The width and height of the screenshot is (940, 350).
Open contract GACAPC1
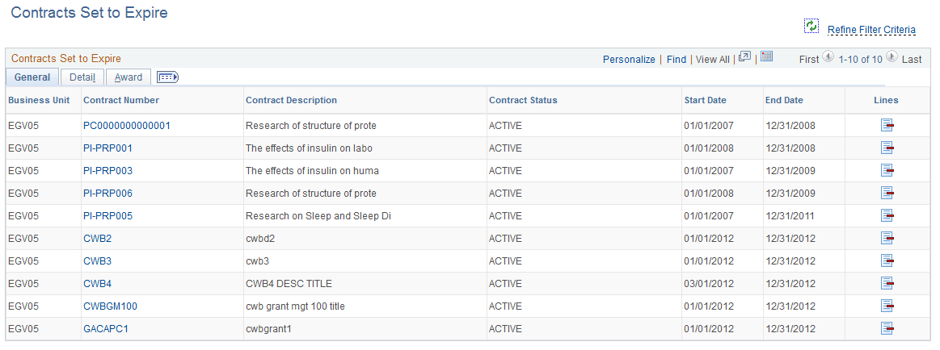pyautogui.click(x=106, y=329)
